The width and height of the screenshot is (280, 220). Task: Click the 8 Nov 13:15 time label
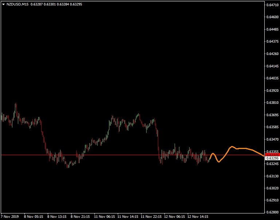point(57,216)
